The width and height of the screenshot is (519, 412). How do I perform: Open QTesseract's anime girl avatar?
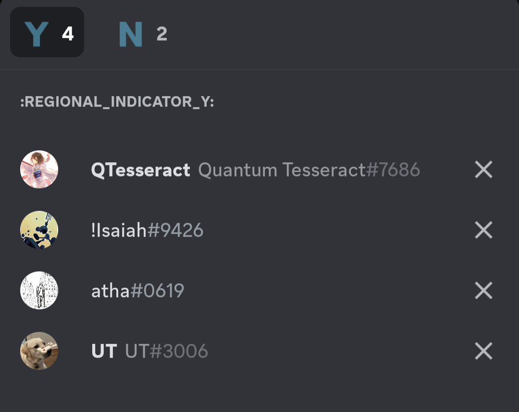tap(39, 170)
